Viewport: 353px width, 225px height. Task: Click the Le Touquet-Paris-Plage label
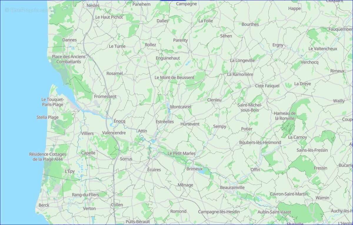(53, 102)
